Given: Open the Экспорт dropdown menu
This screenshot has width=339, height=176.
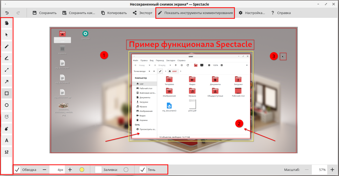Looking at the screenshot, I should (142, 13).
